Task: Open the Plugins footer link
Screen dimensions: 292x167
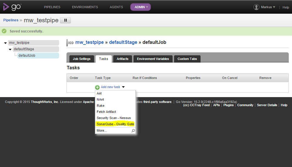Action: [228, 105]
